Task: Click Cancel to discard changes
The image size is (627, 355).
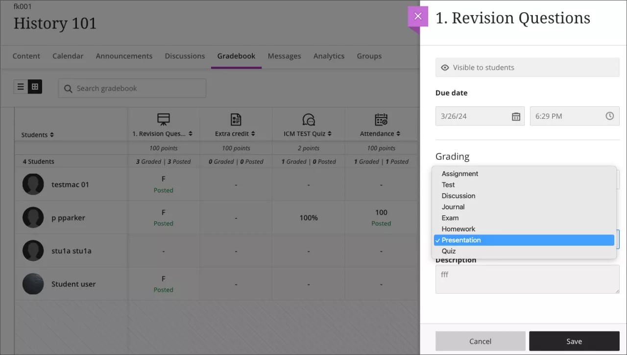Action: pyautogui.click(x=480, y=341)
